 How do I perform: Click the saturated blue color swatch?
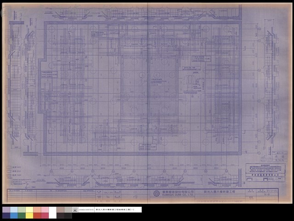coord(14,215)
